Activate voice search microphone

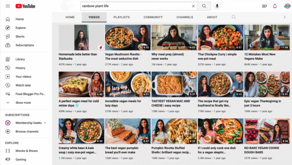[x=217, y=6]
